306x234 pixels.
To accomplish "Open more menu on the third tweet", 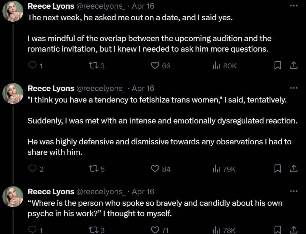I will pyautogui.click(x=294, y=191).
